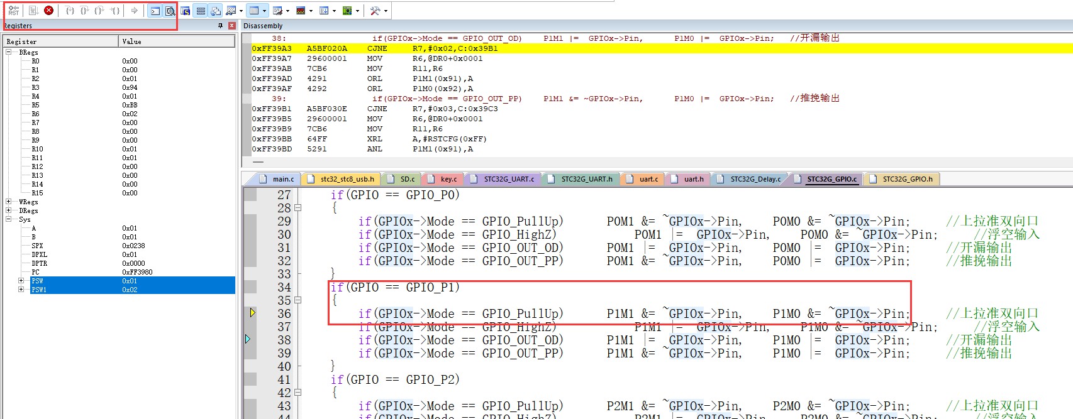Pin the Registers panel with the pushpin
The height and width of the screenshot is (419, 1073).
pos(220,26)
